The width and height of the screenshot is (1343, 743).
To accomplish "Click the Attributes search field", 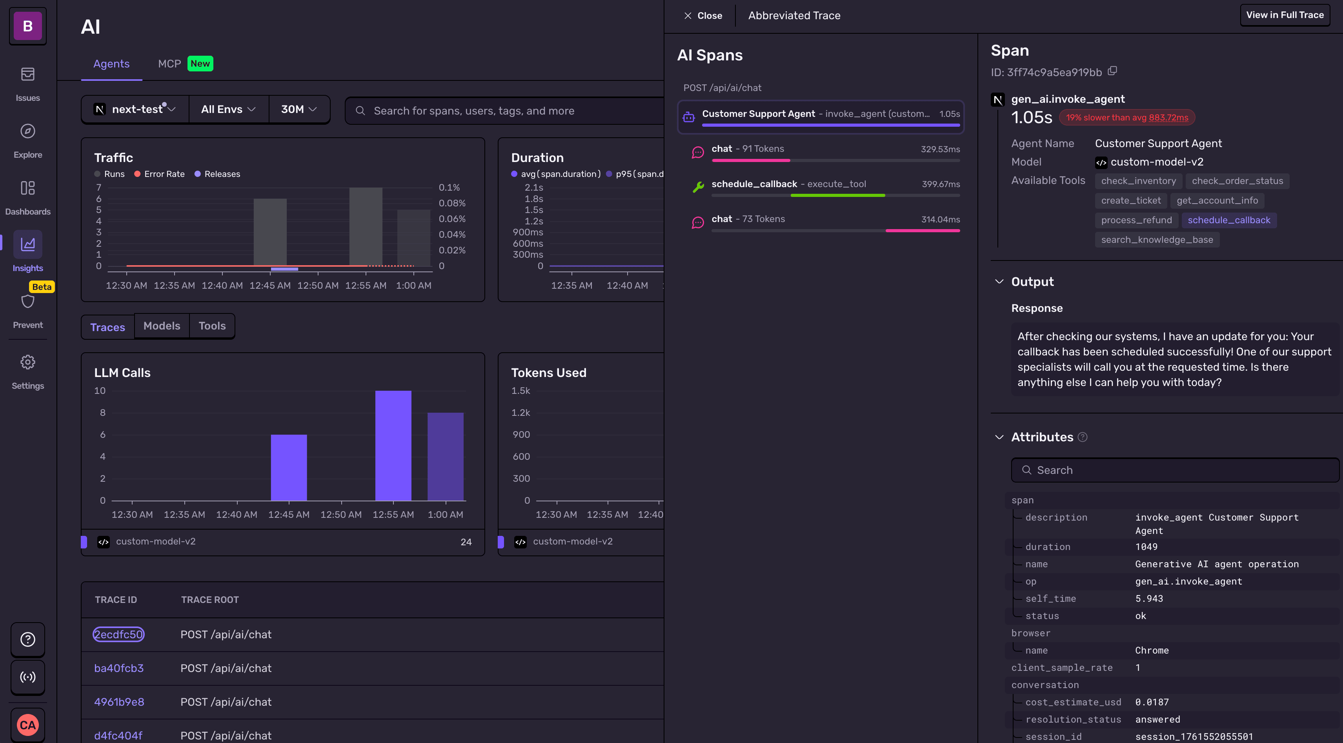I will [x=1174, y=470].
